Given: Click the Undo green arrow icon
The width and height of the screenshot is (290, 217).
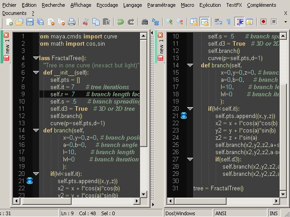Looking at the screenshot, I should tap(121, 22).
